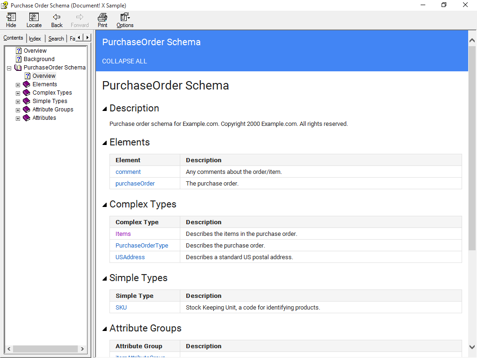Click the vertical scrollbar up arrow
477x358 pixels.
click(x=472, y=40)
